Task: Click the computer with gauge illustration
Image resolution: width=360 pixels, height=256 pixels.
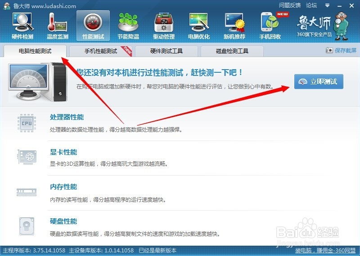Action: coord(38,82)
